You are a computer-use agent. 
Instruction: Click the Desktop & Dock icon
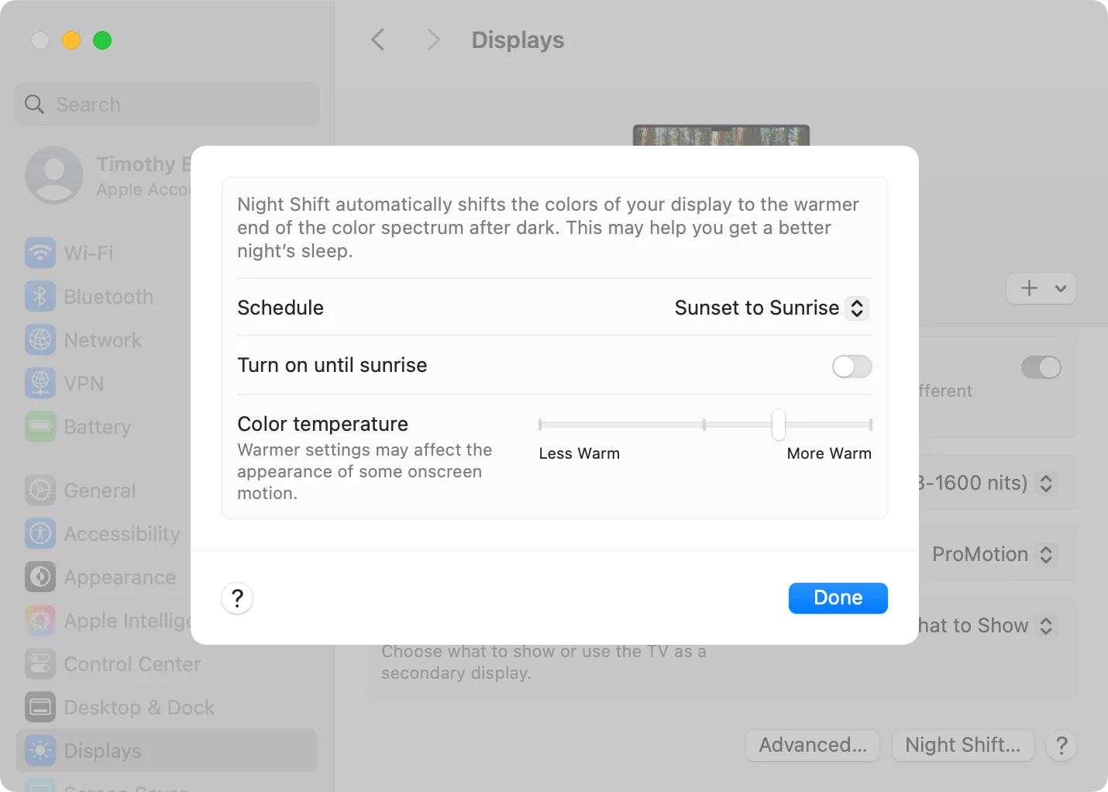pos(40,707)
